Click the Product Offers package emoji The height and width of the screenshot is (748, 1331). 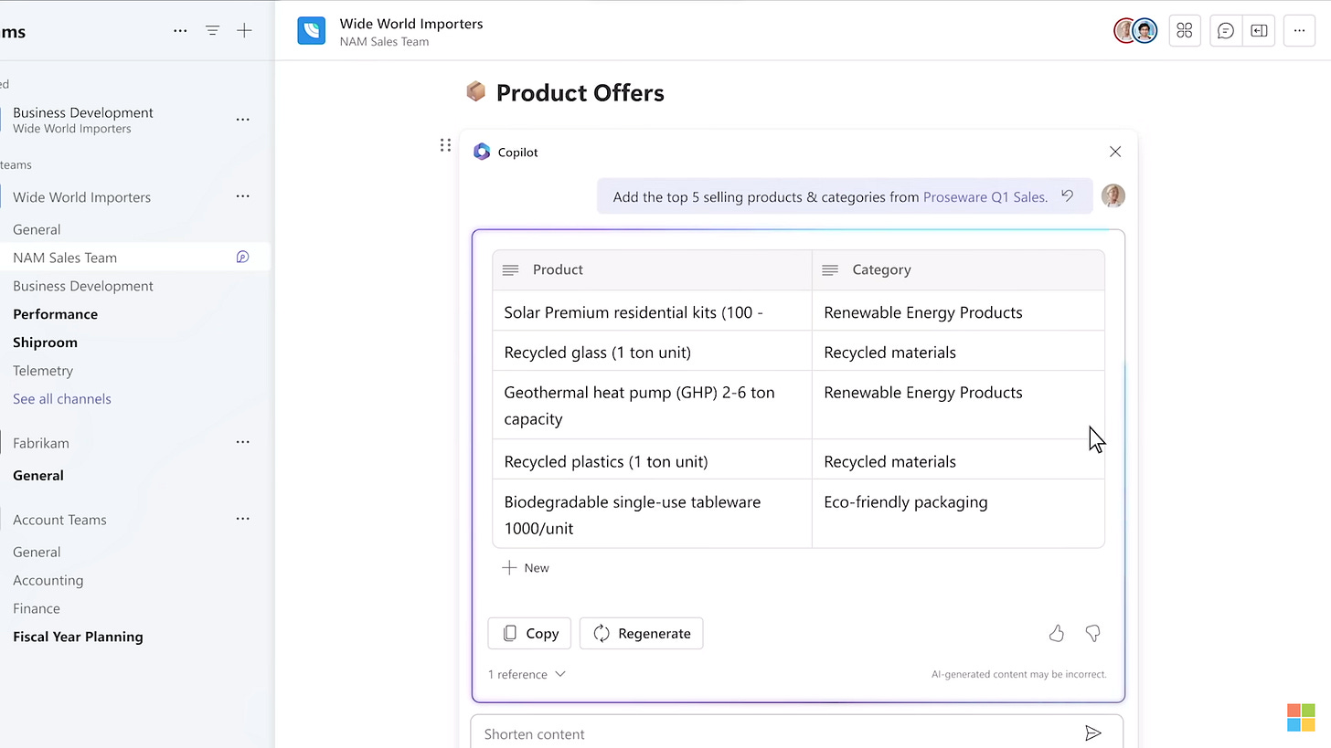click(475, 91)
